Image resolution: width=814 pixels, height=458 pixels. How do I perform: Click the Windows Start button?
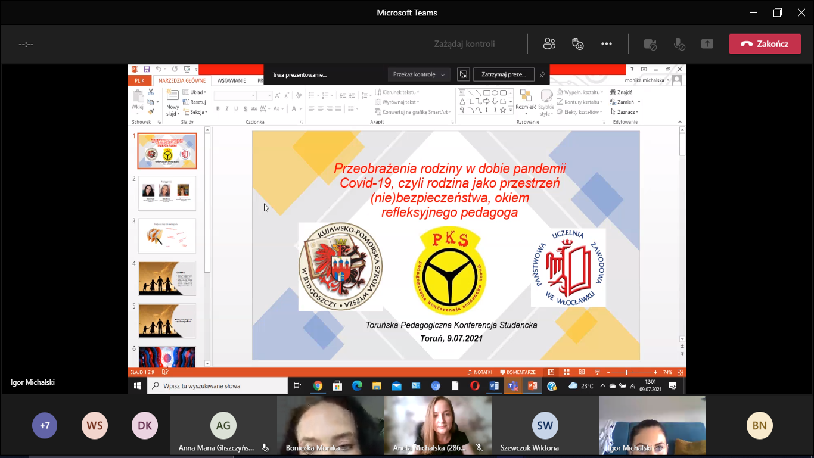(x=137, y=386)
